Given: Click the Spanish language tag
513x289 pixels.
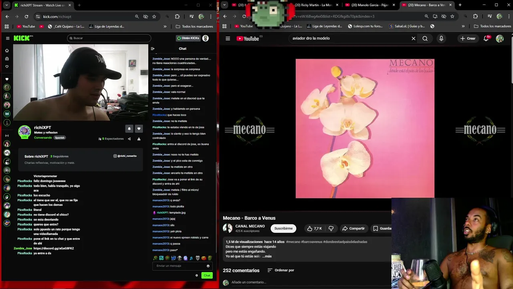Looking at the screenshot, I should point(60,138).
